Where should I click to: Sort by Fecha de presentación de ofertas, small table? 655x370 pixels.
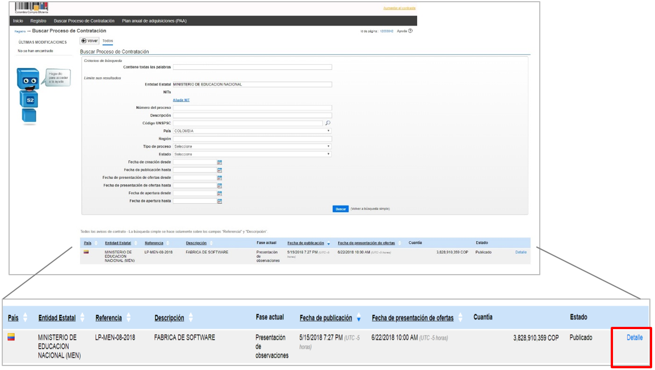366,243
